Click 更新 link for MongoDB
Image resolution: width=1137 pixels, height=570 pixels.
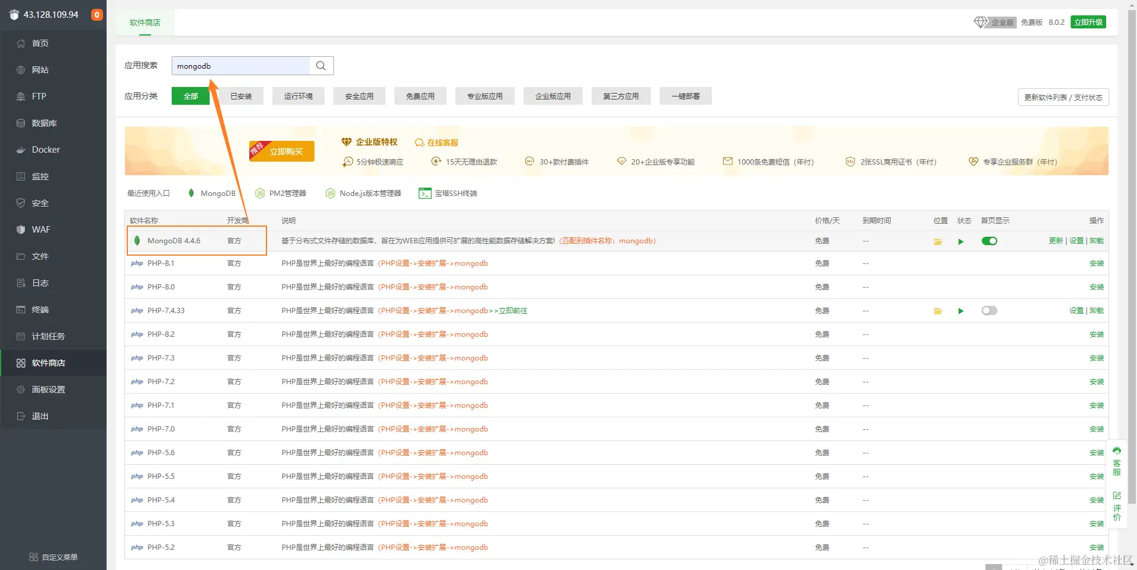(1056, 241)
